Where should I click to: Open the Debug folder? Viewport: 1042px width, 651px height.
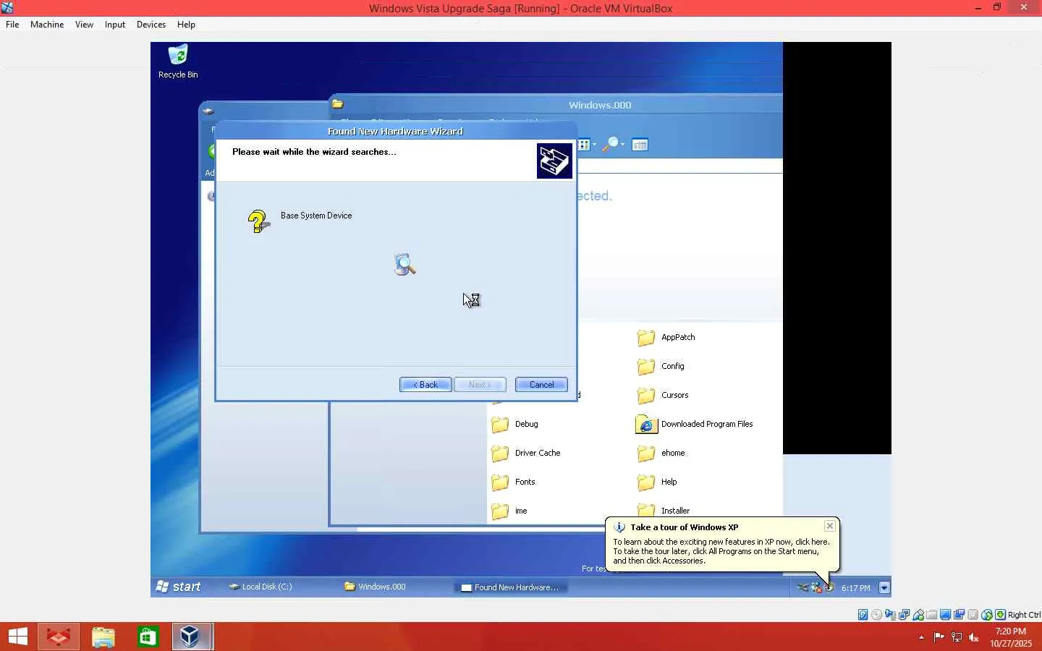pyautogui.click(x=514, y=424)
